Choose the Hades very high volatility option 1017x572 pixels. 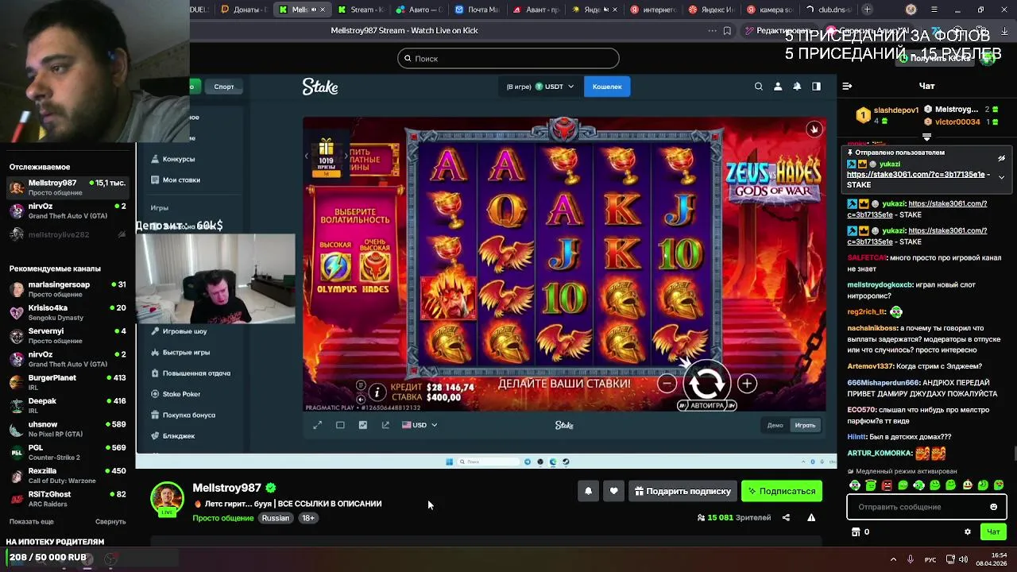[375, 267]
